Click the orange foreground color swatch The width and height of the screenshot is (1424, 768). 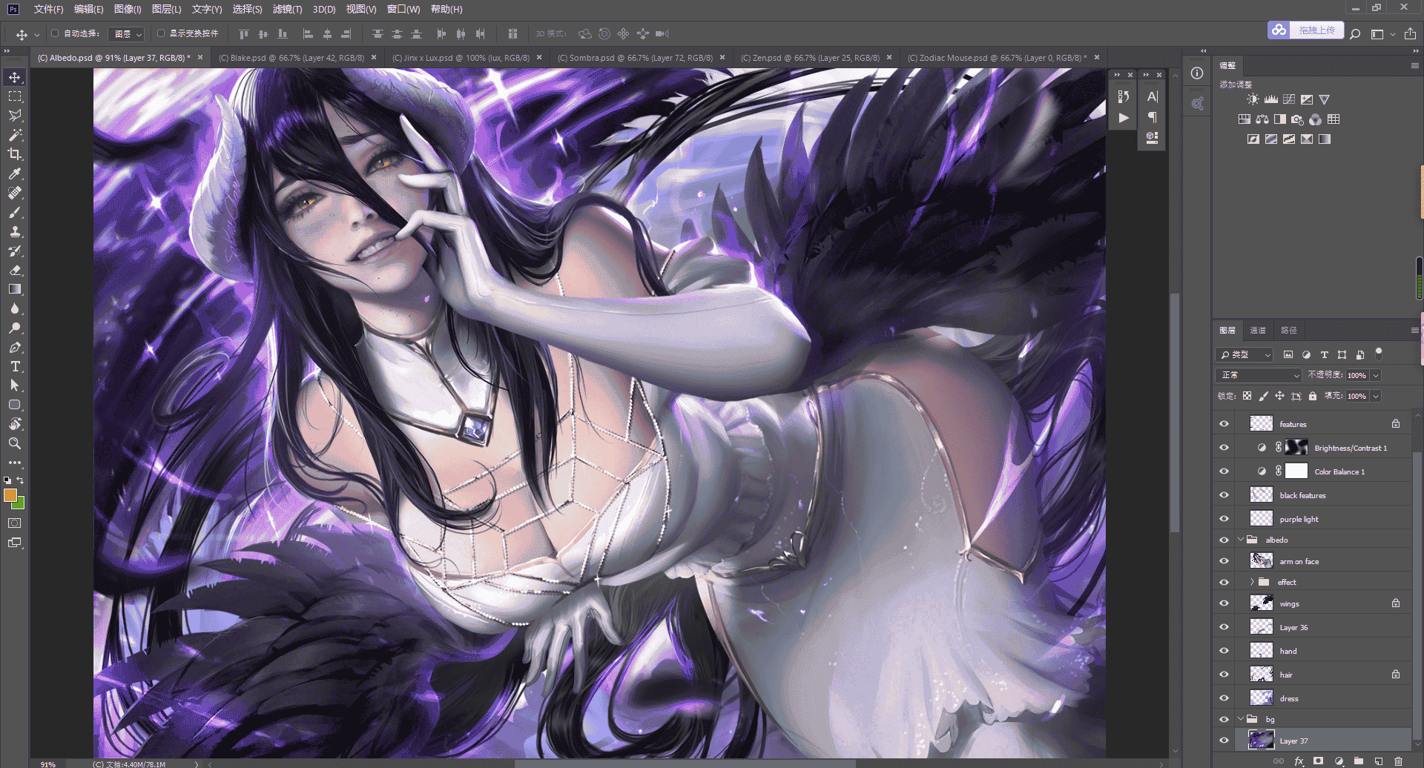click(x=10, y=495)
